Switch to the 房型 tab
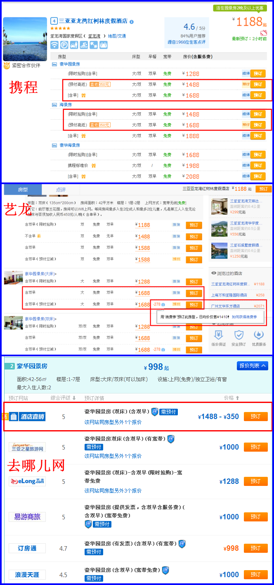Image resolution: width=274 pixels, height=585 pixels. 23,189
